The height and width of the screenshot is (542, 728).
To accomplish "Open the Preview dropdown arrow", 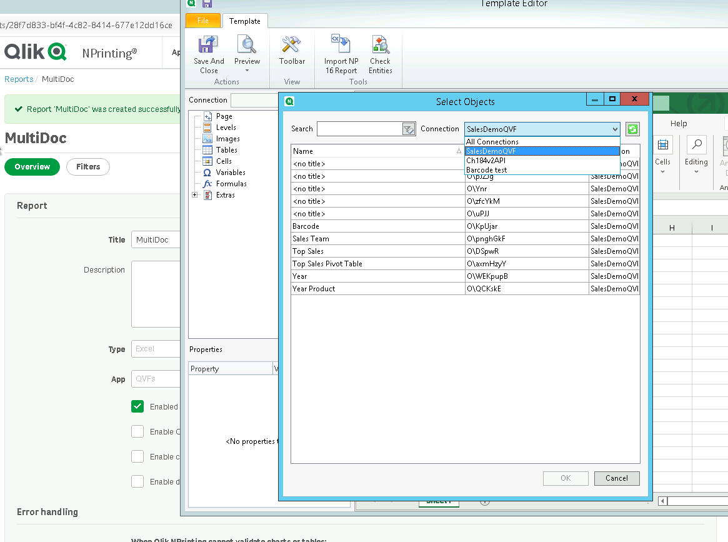I will (x=247, y=71).
